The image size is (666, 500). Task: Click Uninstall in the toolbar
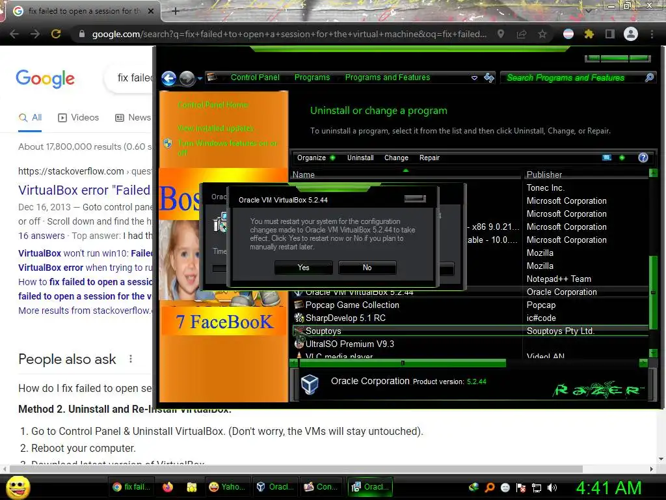pos(360,158)
